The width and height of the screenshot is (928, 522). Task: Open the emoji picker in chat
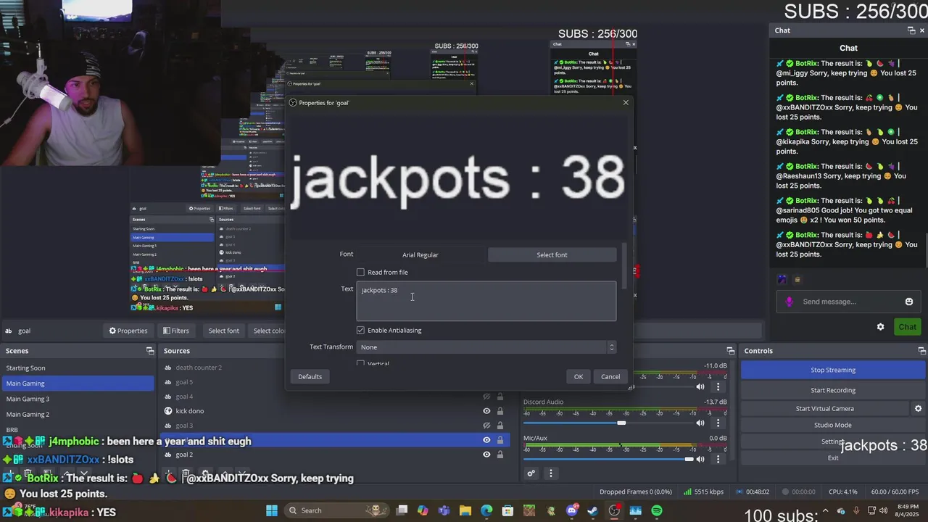908,302
